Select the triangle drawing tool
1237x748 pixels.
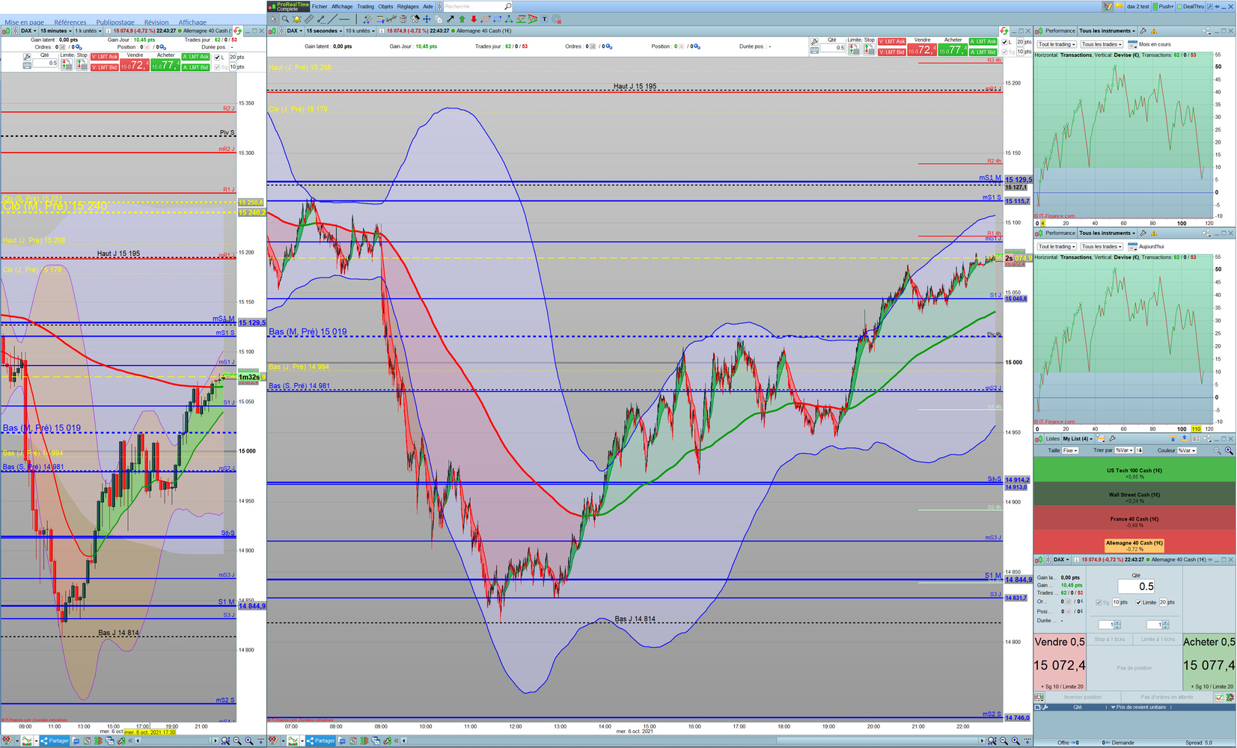[x=509, y=19]
